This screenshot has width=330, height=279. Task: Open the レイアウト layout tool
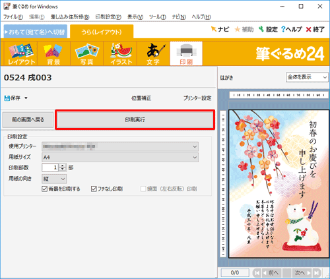click(x=21, y=53)
